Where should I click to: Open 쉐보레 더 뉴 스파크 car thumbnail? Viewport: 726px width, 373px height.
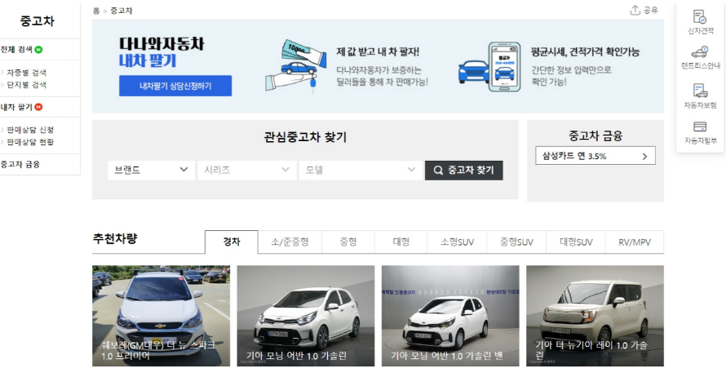click(x=162, y=316)
